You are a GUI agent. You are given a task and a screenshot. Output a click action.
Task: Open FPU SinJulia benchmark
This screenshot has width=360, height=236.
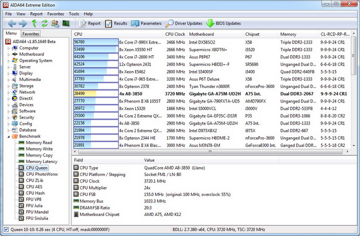click(x=37, y=218)
